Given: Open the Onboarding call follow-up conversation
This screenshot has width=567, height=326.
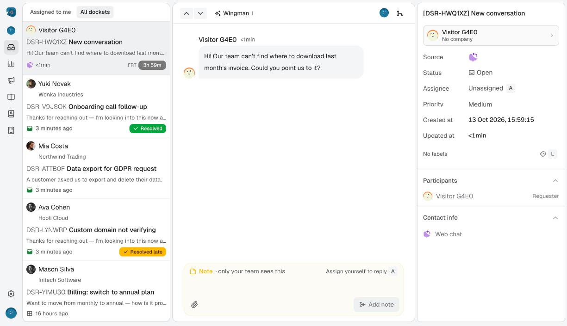Looking at the screenshot, I should (x=96, y=106).
